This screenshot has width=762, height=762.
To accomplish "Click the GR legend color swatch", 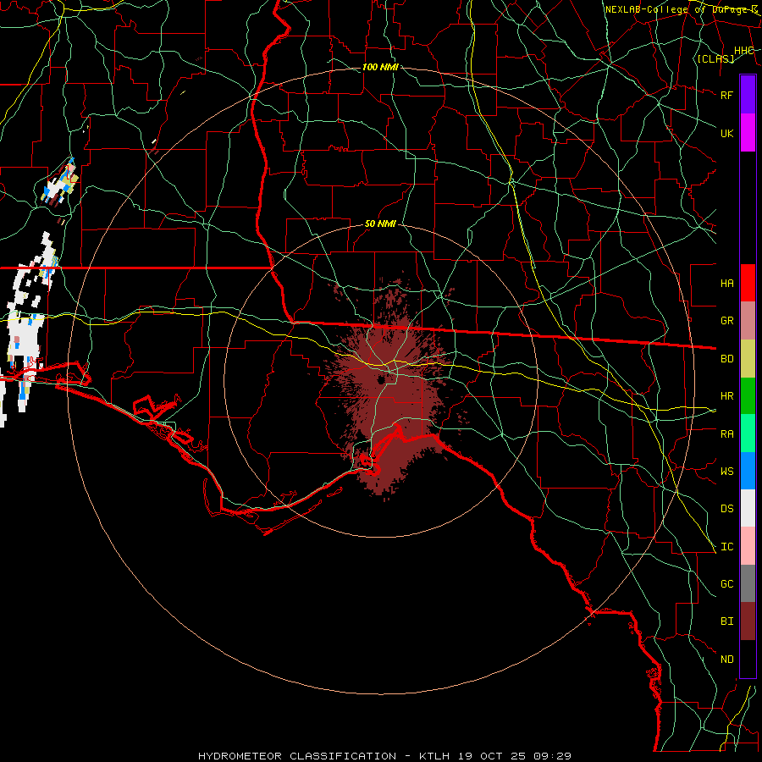I will tap(748, 321).
